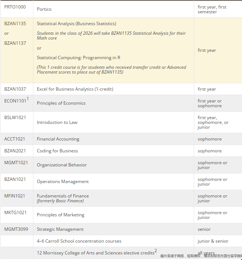The height and width of the screenshot is (260, 242).
Task: Select Introduction to Law course title
Action: point(57,122)
